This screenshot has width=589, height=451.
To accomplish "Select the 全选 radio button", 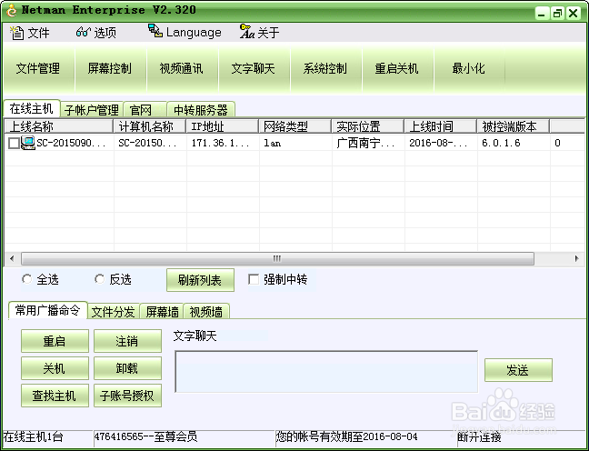I will tap(26, 279).
